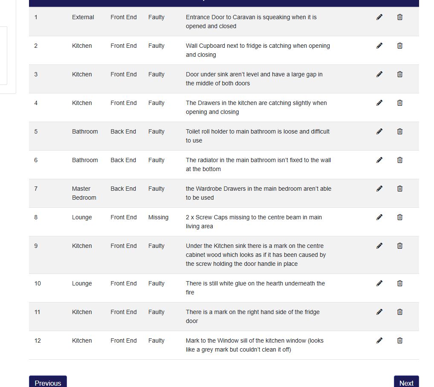Click the Next button

click(406, 382)
